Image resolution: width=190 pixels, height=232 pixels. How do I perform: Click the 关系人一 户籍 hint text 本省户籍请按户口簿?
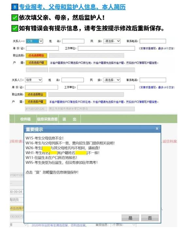pos(104,63)
